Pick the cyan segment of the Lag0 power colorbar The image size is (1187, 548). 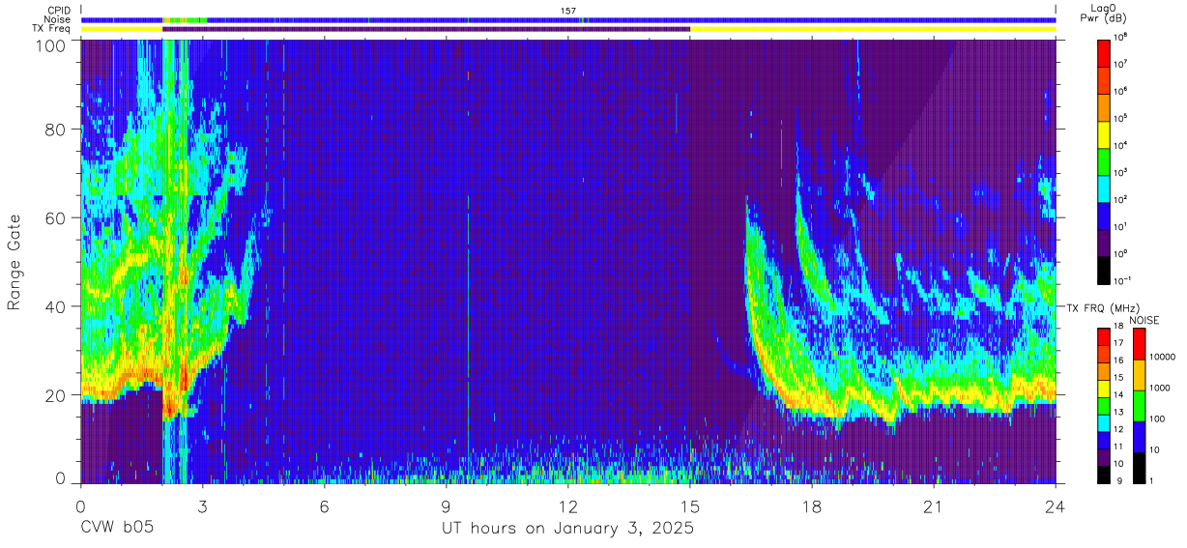1104,187
